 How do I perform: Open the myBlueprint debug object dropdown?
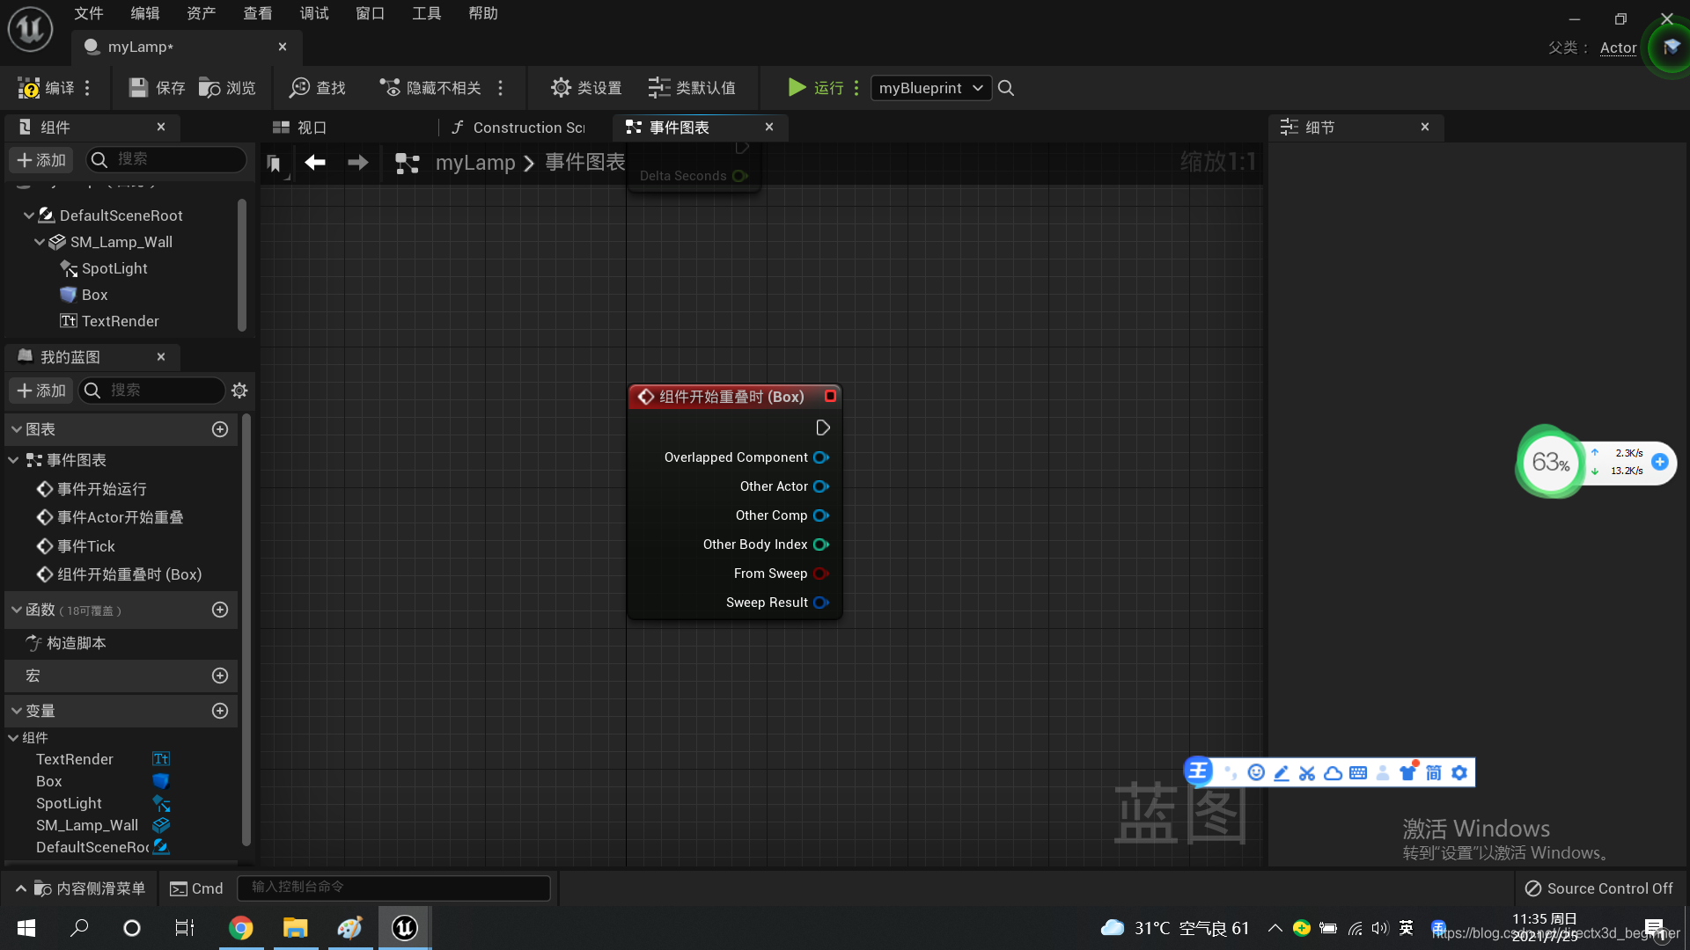click(x=930, y=88)
